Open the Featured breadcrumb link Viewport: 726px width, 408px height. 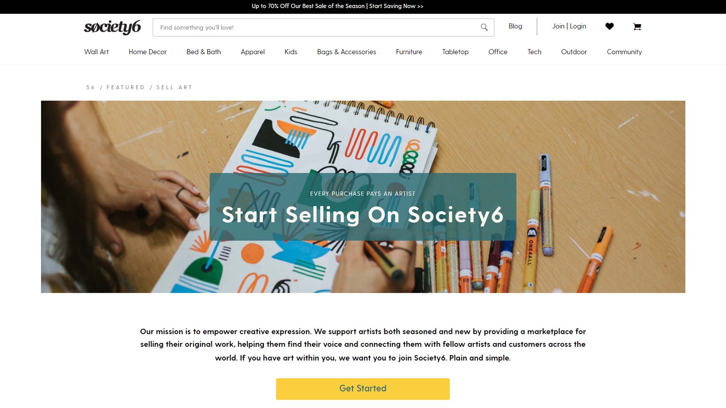point(126,87)
